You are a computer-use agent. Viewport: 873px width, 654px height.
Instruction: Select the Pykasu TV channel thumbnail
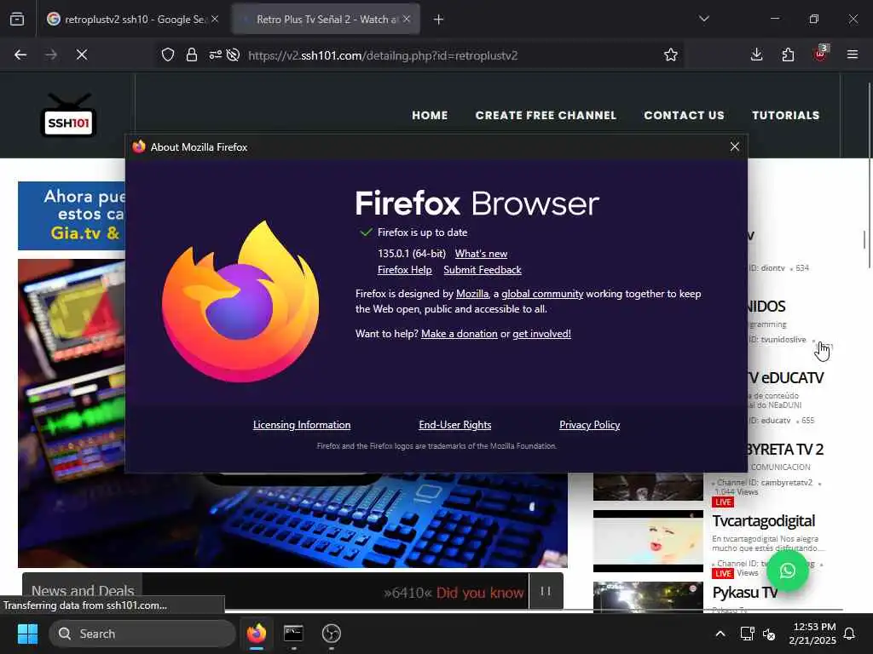tap(648, 597)
